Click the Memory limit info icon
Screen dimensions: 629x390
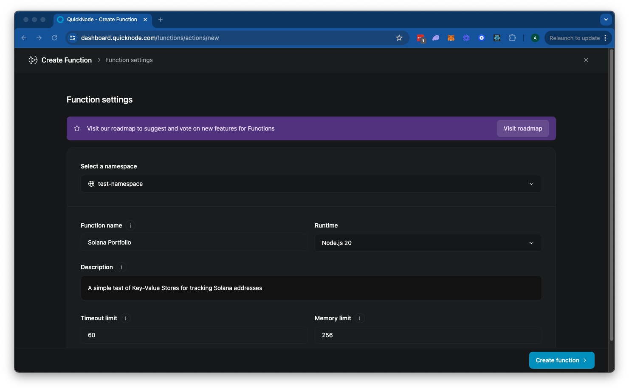coord(360,318)
